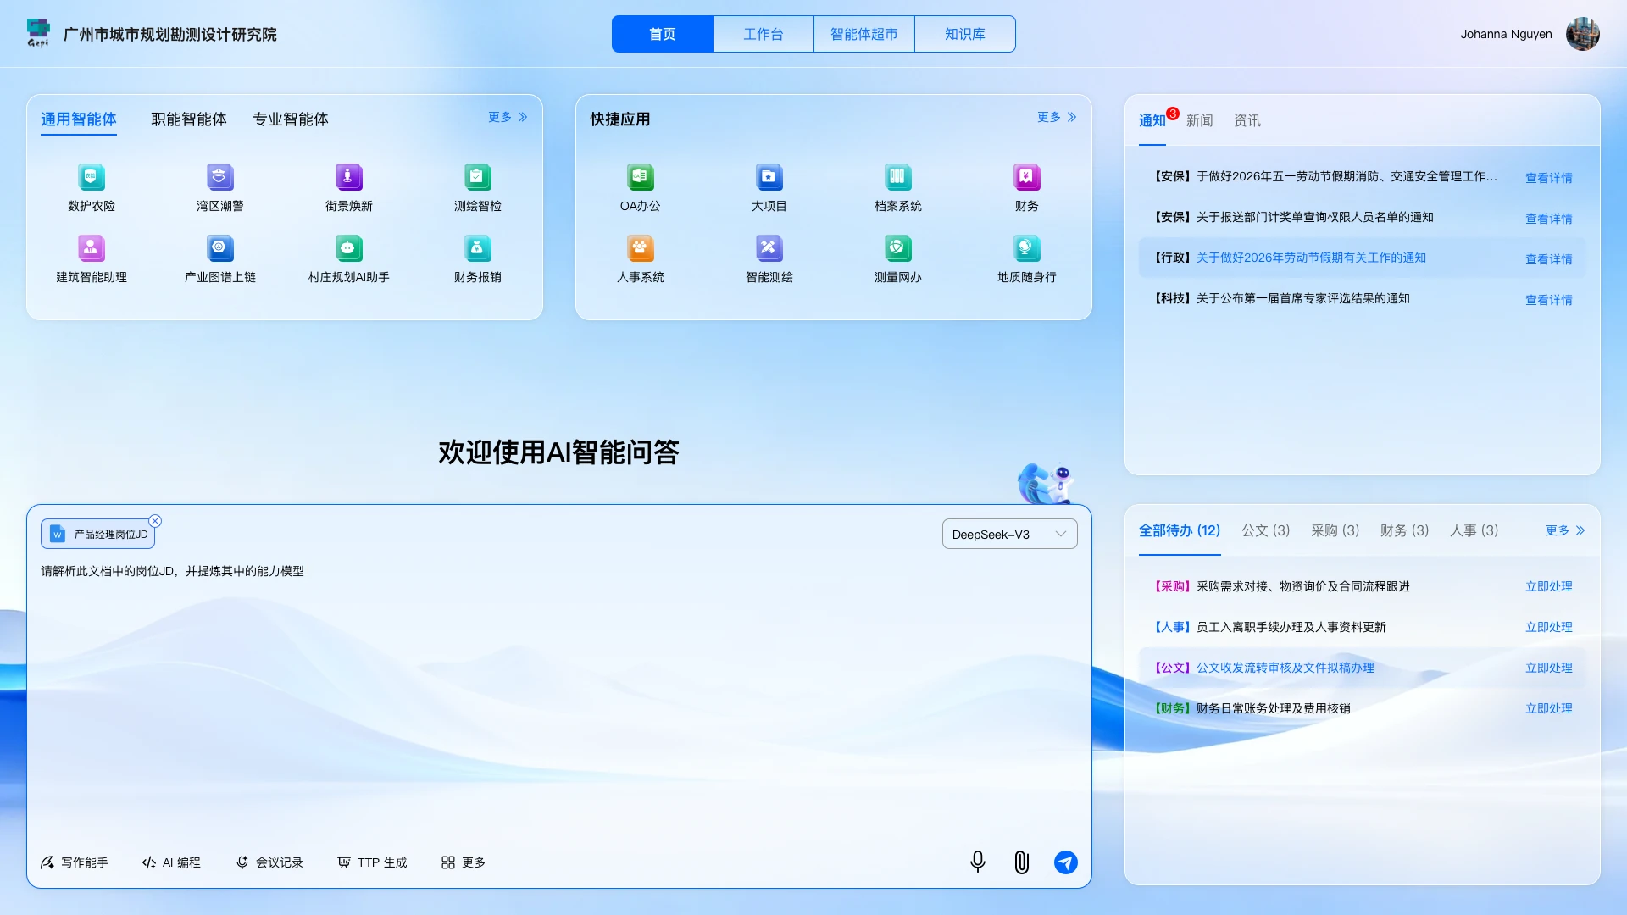Open the 测绘智检 agent icon
This screenshot has height=915, width=1627.
(478, 177)
